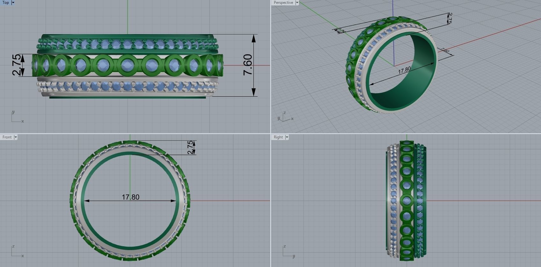Open the Perspective viewport dropdown arrow

click(x=297, y=3)
